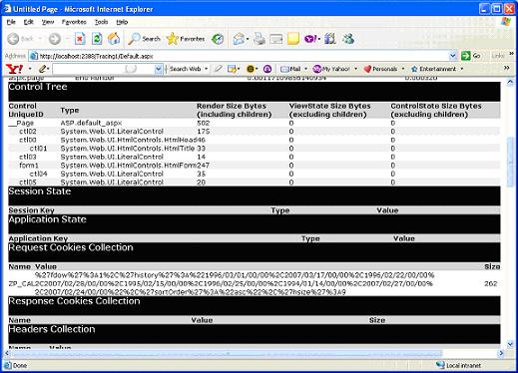
Task: Expand the address bar dropdown
Action: [x=452, y=56]
